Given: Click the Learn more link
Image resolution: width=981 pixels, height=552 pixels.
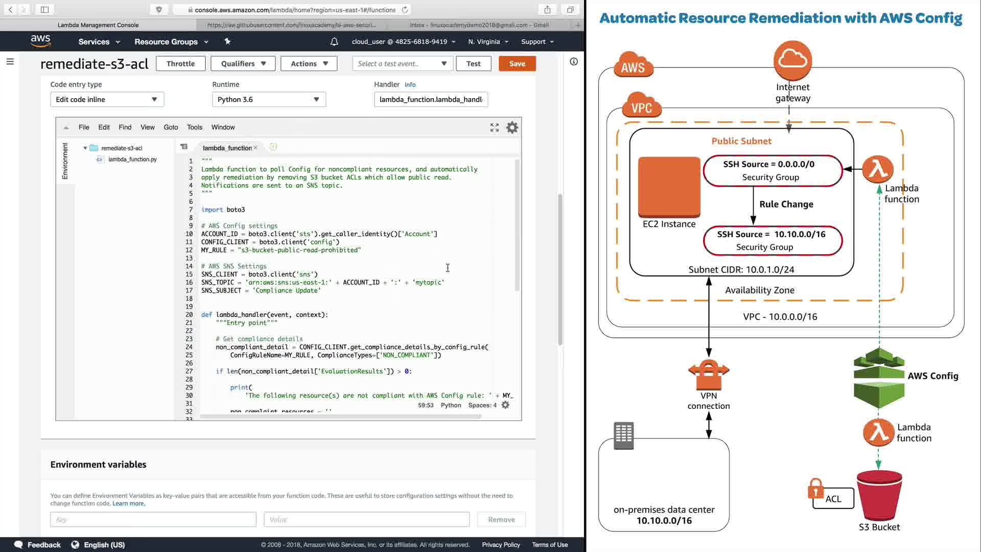Looking at the screenshot, I should (128, 503).
